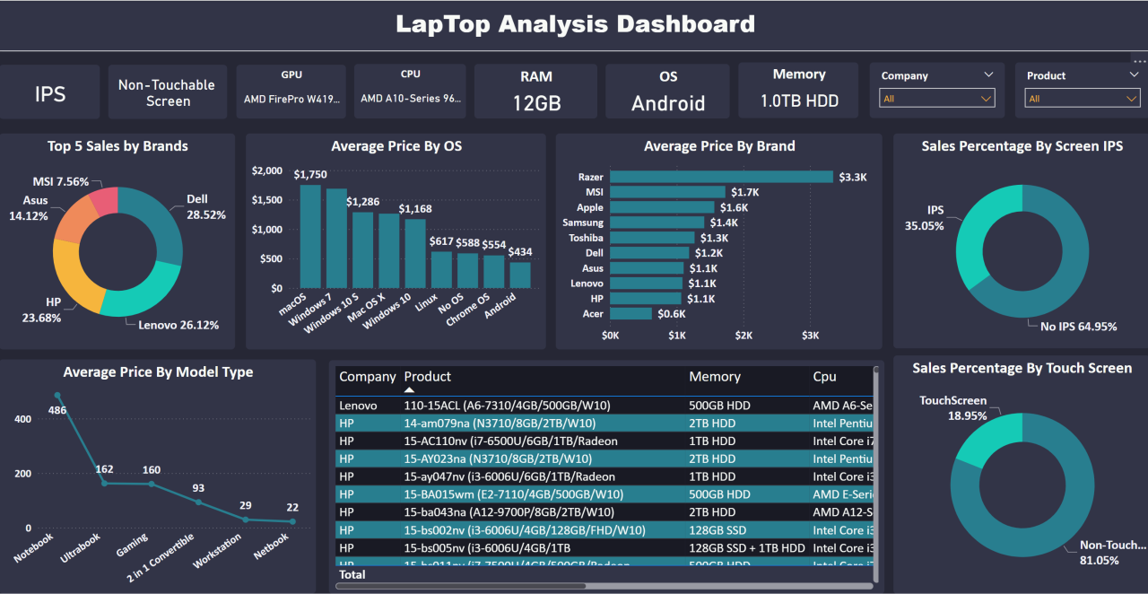Image resolution: width=1148 pixels, height=594 pixels.
Task: Select the Memory 1.0TB HDD card
Action: [797, 91]
